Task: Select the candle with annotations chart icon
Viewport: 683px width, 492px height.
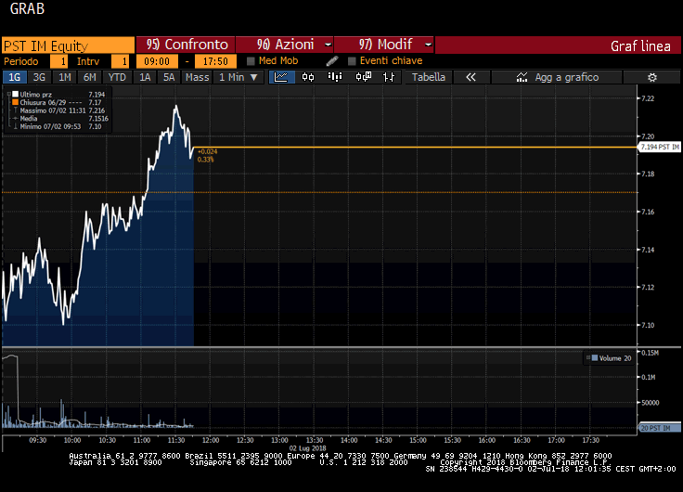Action: tap(363, 77)
